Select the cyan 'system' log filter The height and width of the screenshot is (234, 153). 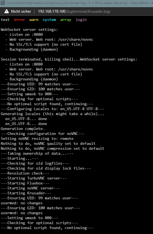click(49, 20)
